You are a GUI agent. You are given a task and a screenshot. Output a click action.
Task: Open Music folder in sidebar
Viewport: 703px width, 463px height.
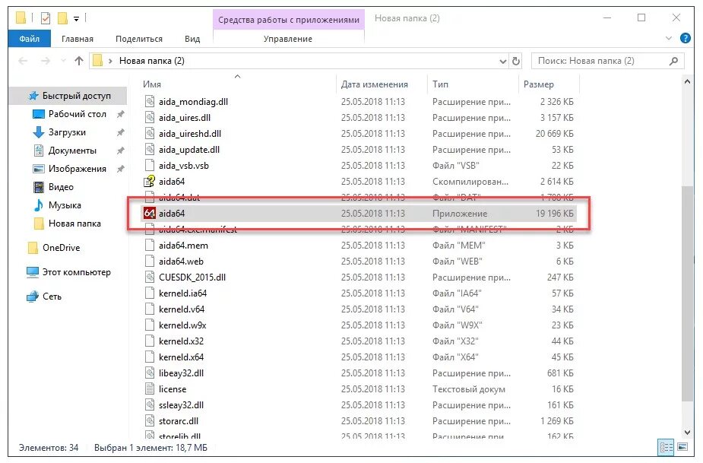click(58, 205)
